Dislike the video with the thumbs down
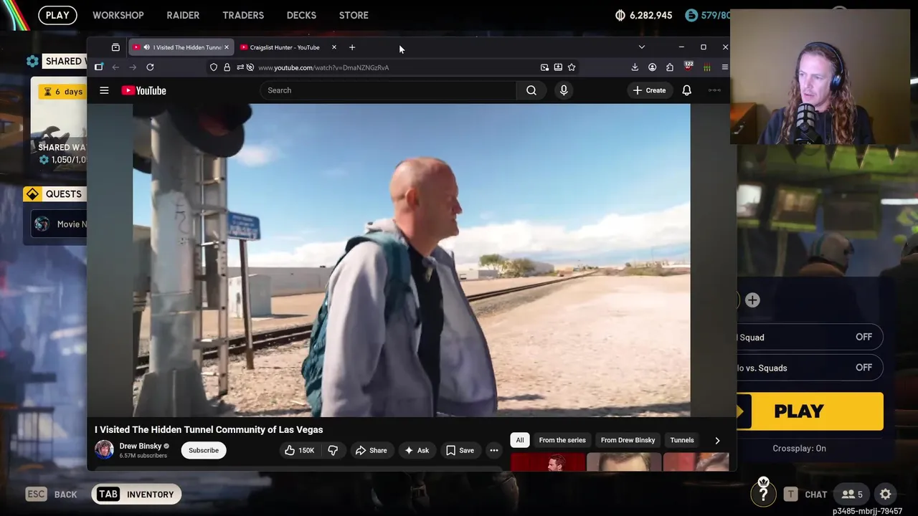Image resolution: width=918 pixels, height=516 pixels. (x=333, y=450)
